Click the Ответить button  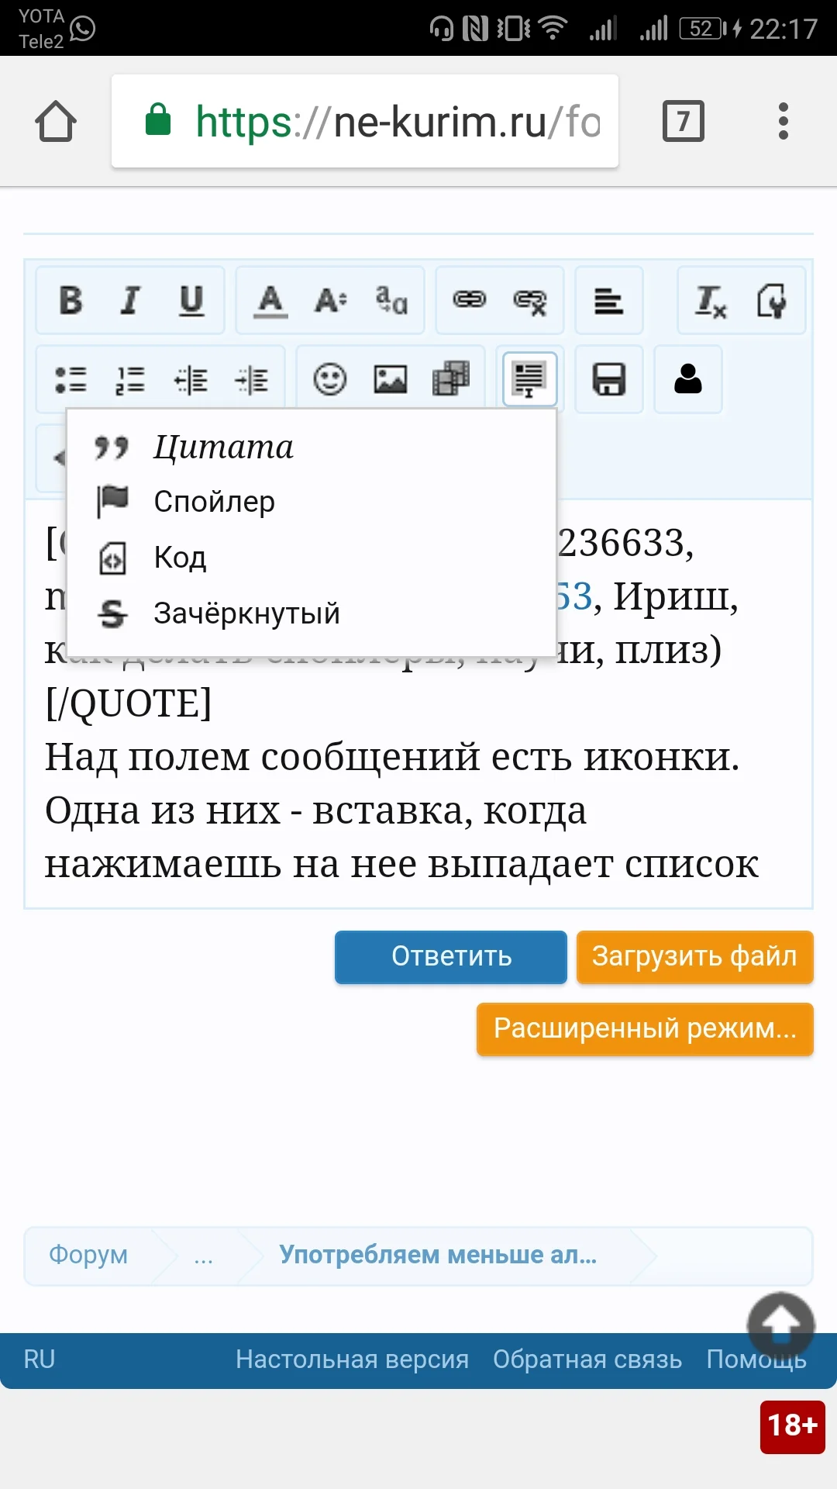click(451, 957)
